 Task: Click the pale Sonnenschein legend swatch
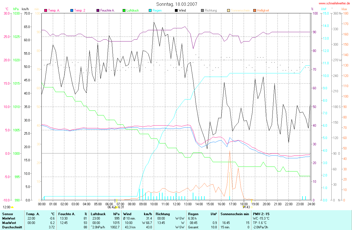229,10
